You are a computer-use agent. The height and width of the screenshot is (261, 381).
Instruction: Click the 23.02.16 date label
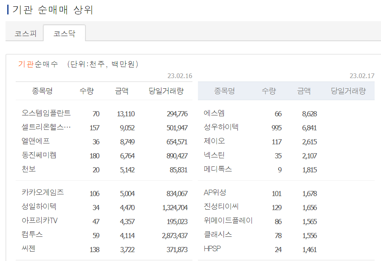click(x=180, y=76)
